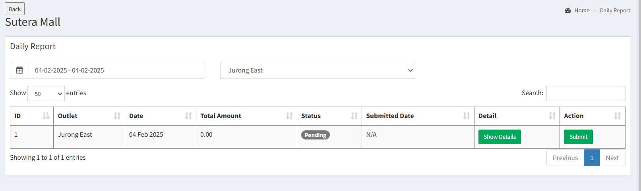Click the 'Total Amount' column header text
Viewport: 641px width, 191px height.
click(221, 116)
